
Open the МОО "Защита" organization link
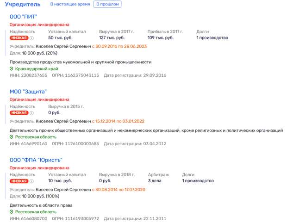tap(28, 92)
